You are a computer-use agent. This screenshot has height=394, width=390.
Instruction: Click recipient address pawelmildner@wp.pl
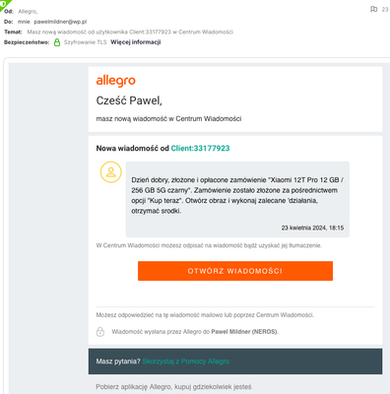tap(60, 22)
